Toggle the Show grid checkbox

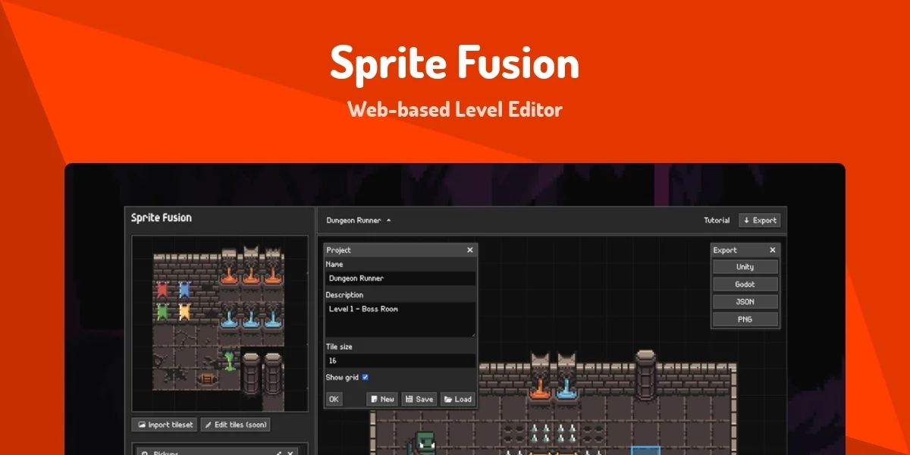pos(365,377)
